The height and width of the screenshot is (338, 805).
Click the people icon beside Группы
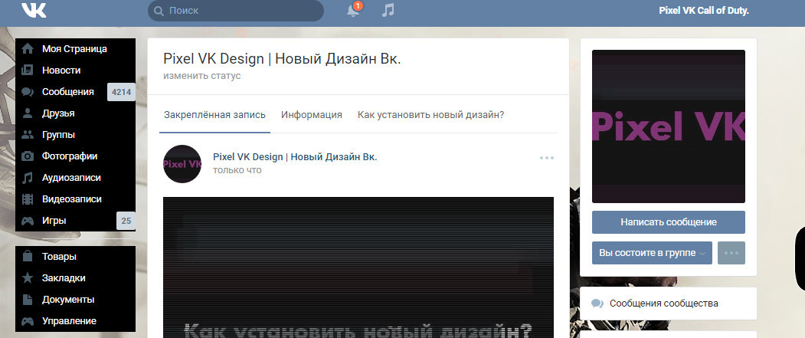coord(28,135)
